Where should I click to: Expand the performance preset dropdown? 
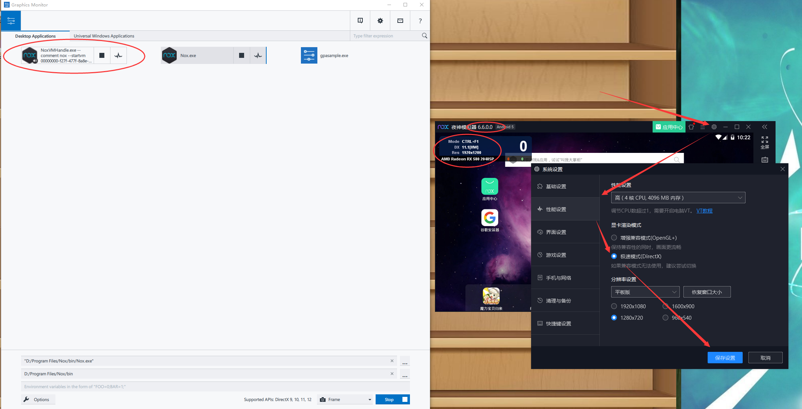coord(678,198)
